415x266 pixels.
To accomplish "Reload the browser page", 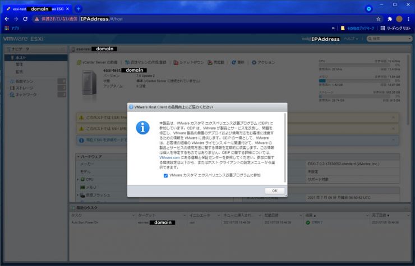I will pyautogui.click(x=25, y=19).
